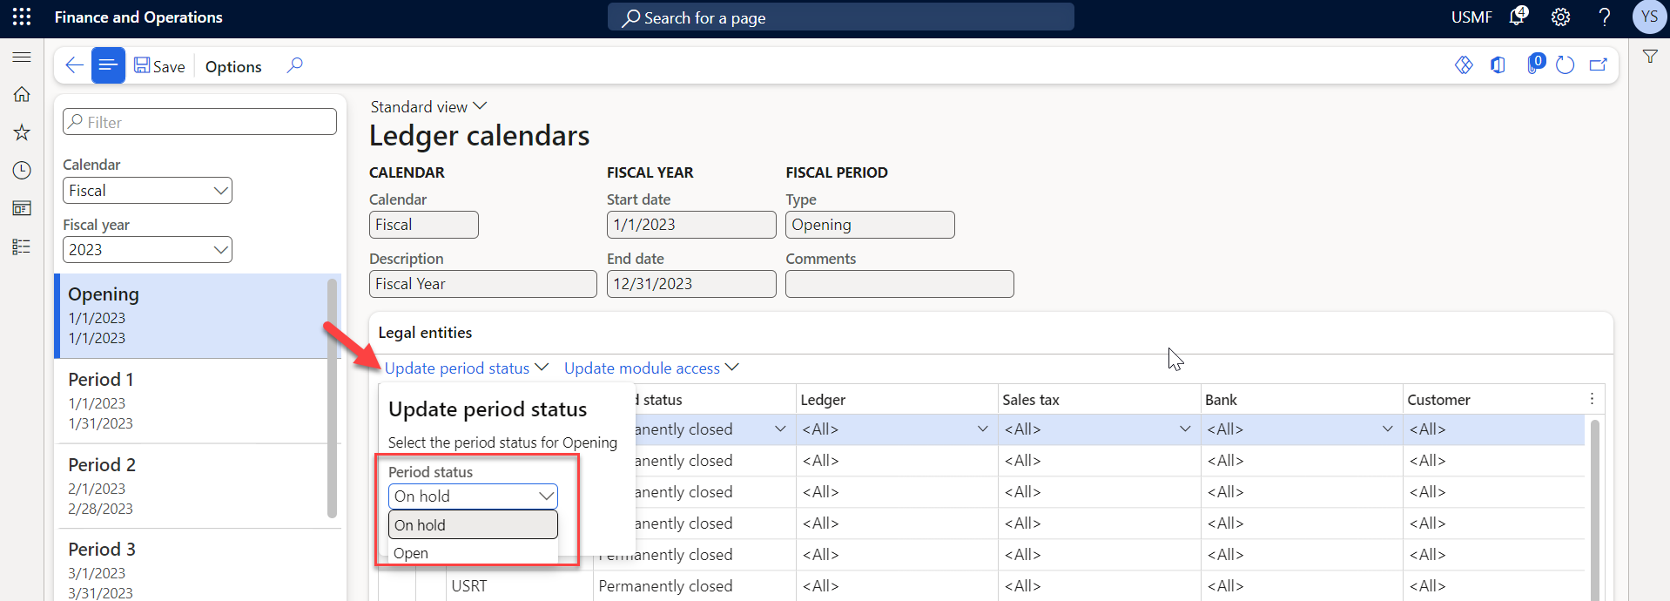Screen dimensions: 1670x601
Task: Click the Save button
Action: [159, 66]
